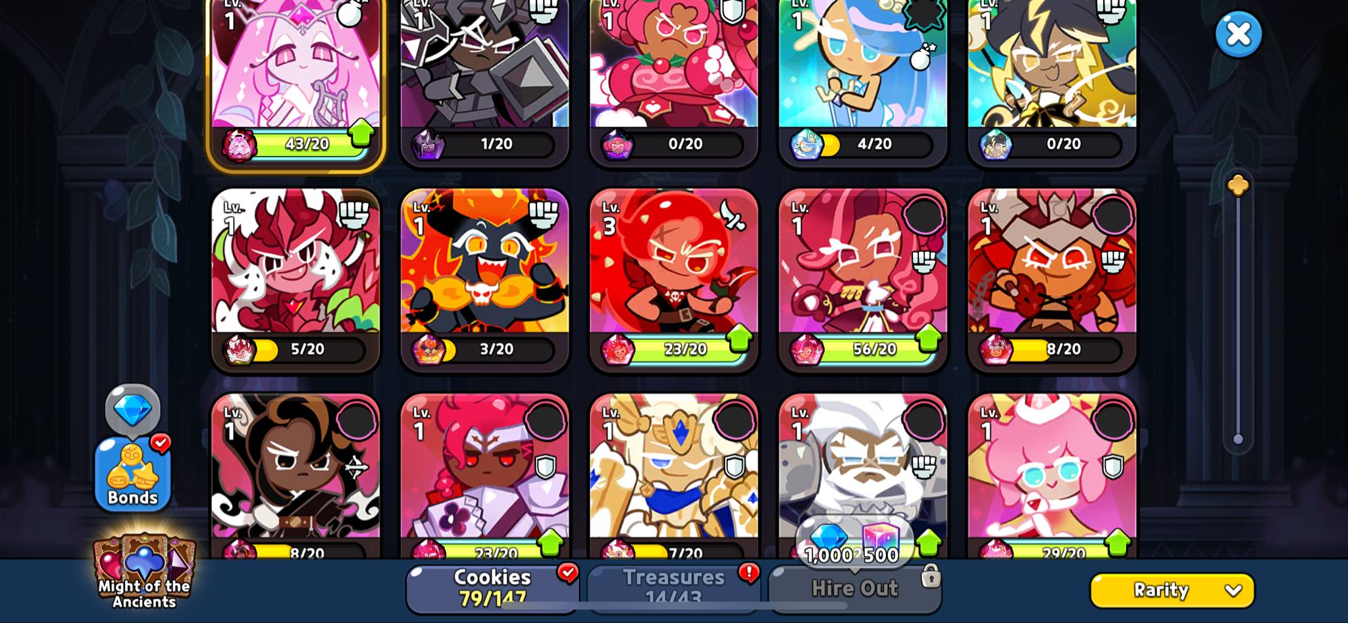Open Might of the Ancients cards
This screenshot has height=623, width=1348.
click(144, 571)
